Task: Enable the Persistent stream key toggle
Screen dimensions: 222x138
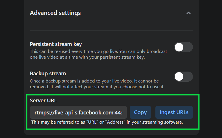Action: tap(183, 47)
